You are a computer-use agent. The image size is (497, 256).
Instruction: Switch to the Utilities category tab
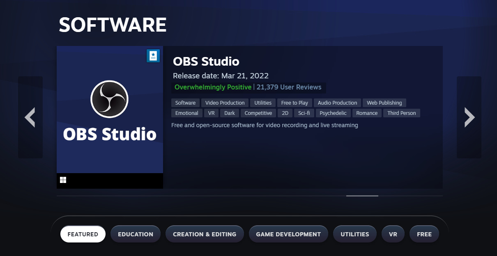[x=355, y=234]
